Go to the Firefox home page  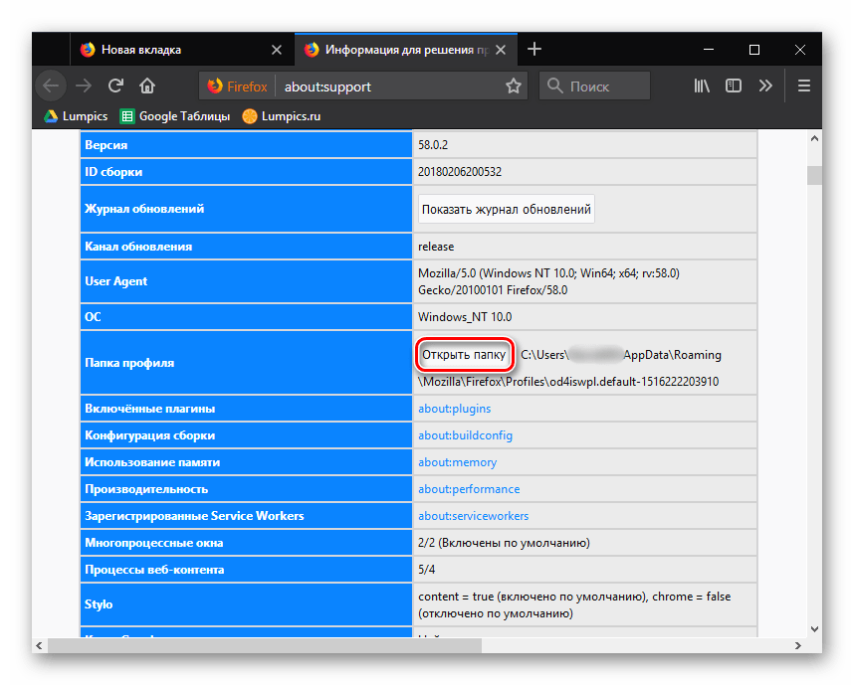(x=147, y=86)
